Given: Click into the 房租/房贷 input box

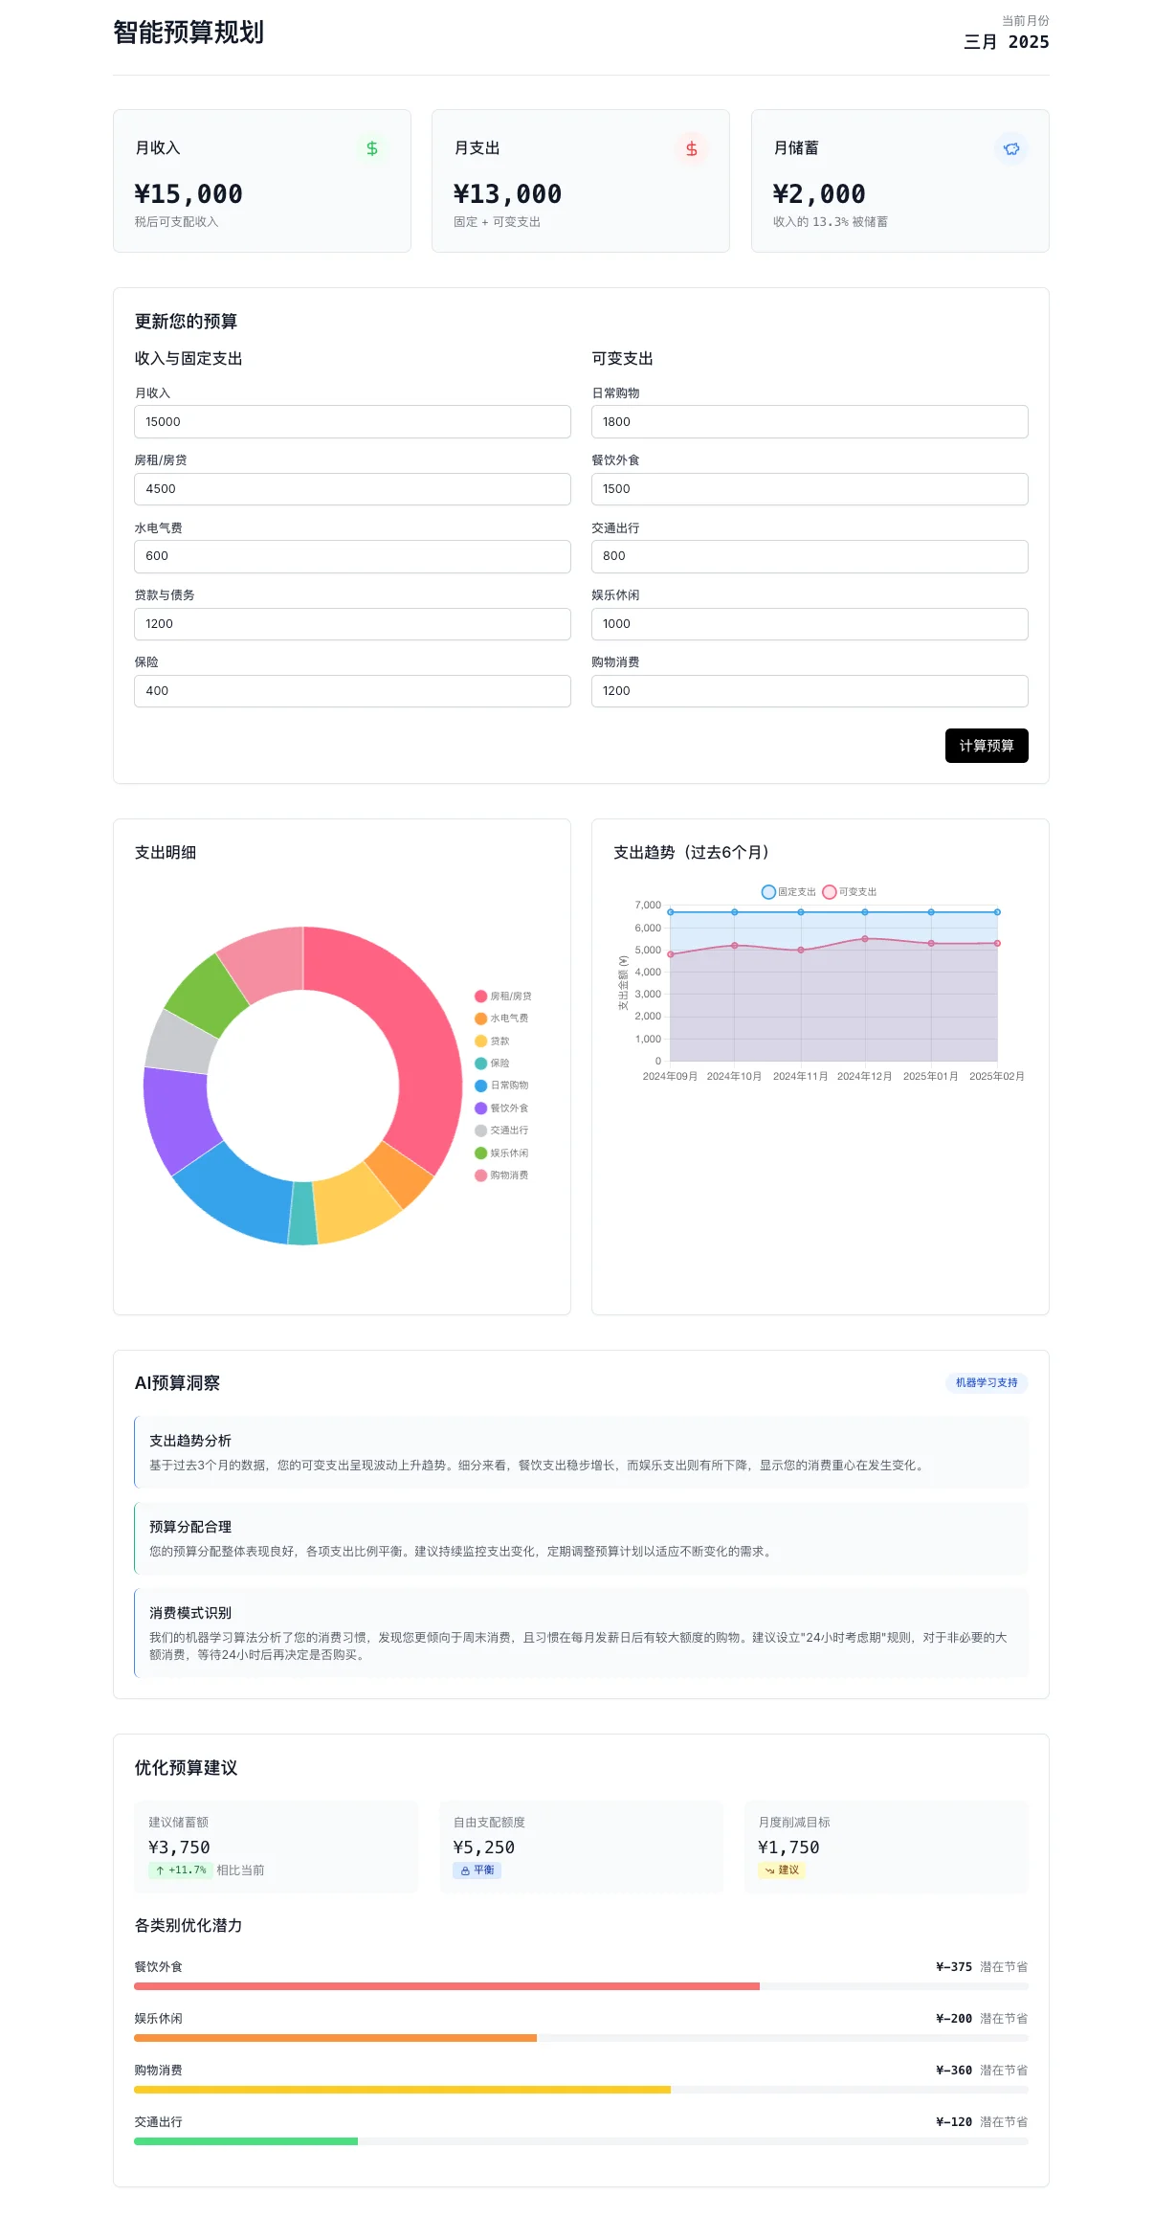Looking at the screenshot, I should [352, 488].
